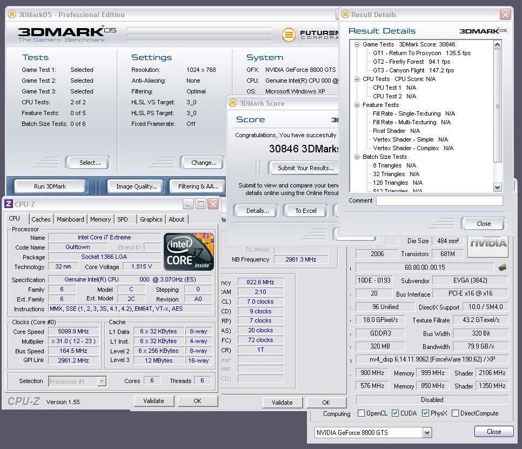The width and height of the screenshot is (522, 449).
Task: Click the To Excel button
Action: coord(306,211)
